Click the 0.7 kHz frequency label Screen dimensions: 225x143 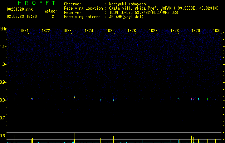pyautogui.click(x=3, y=118)
